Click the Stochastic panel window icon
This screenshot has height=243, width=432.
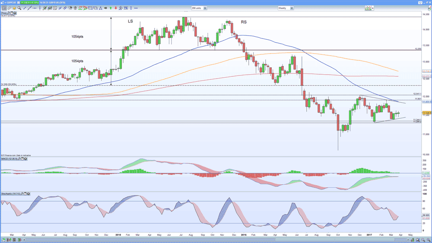pyautogui.click(x=25, y=194)
